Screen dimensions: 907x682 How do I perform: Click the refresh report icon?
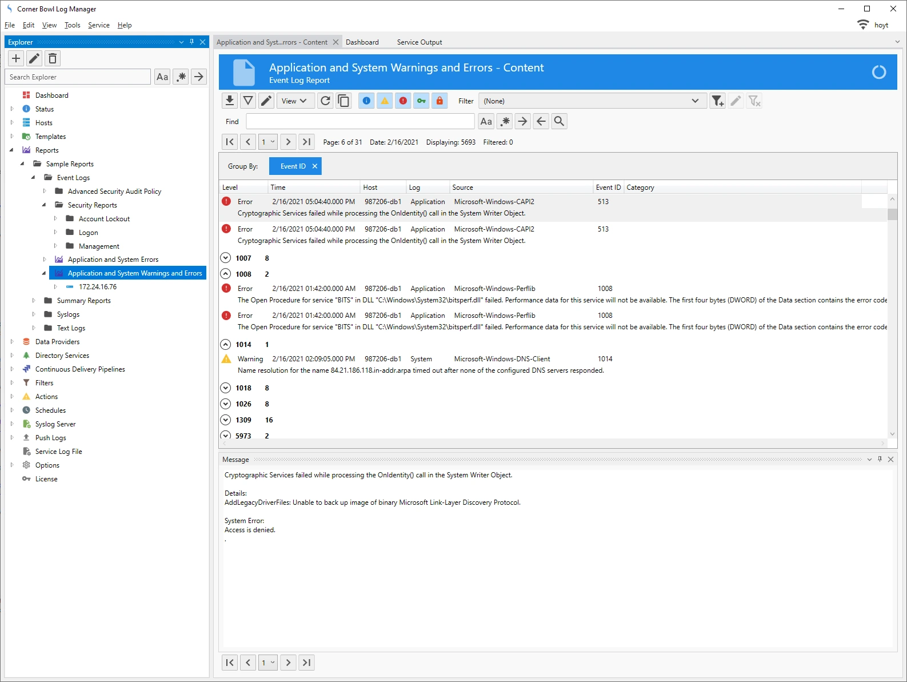pos(325,101)
